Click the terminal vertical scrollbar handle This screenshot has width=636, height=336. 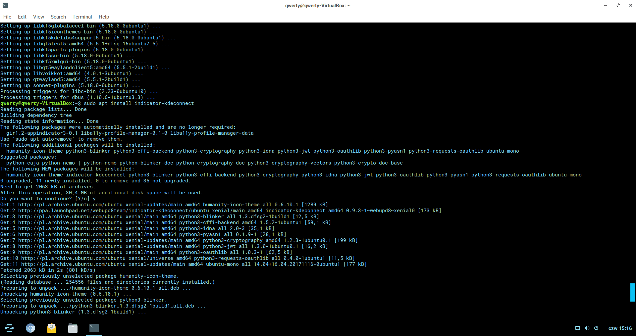632,292
